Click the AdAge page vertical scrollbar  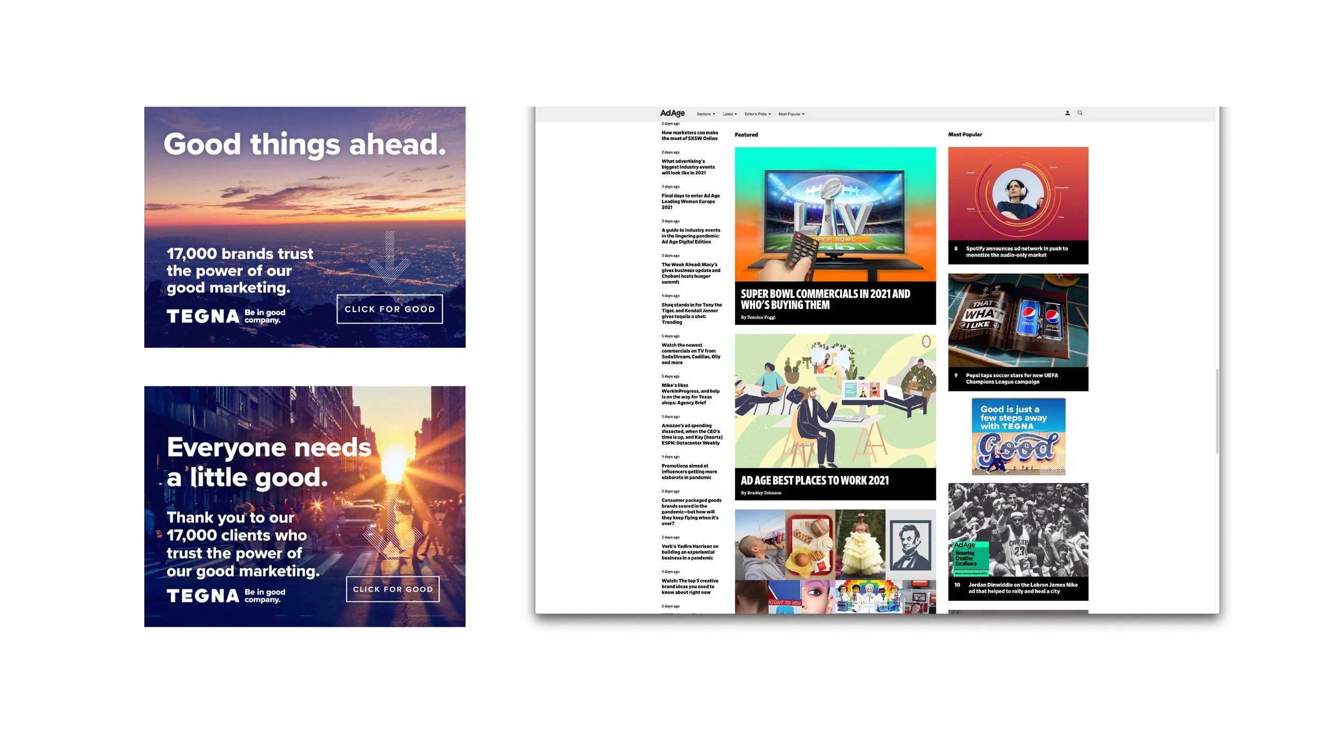pos(1217,411)
